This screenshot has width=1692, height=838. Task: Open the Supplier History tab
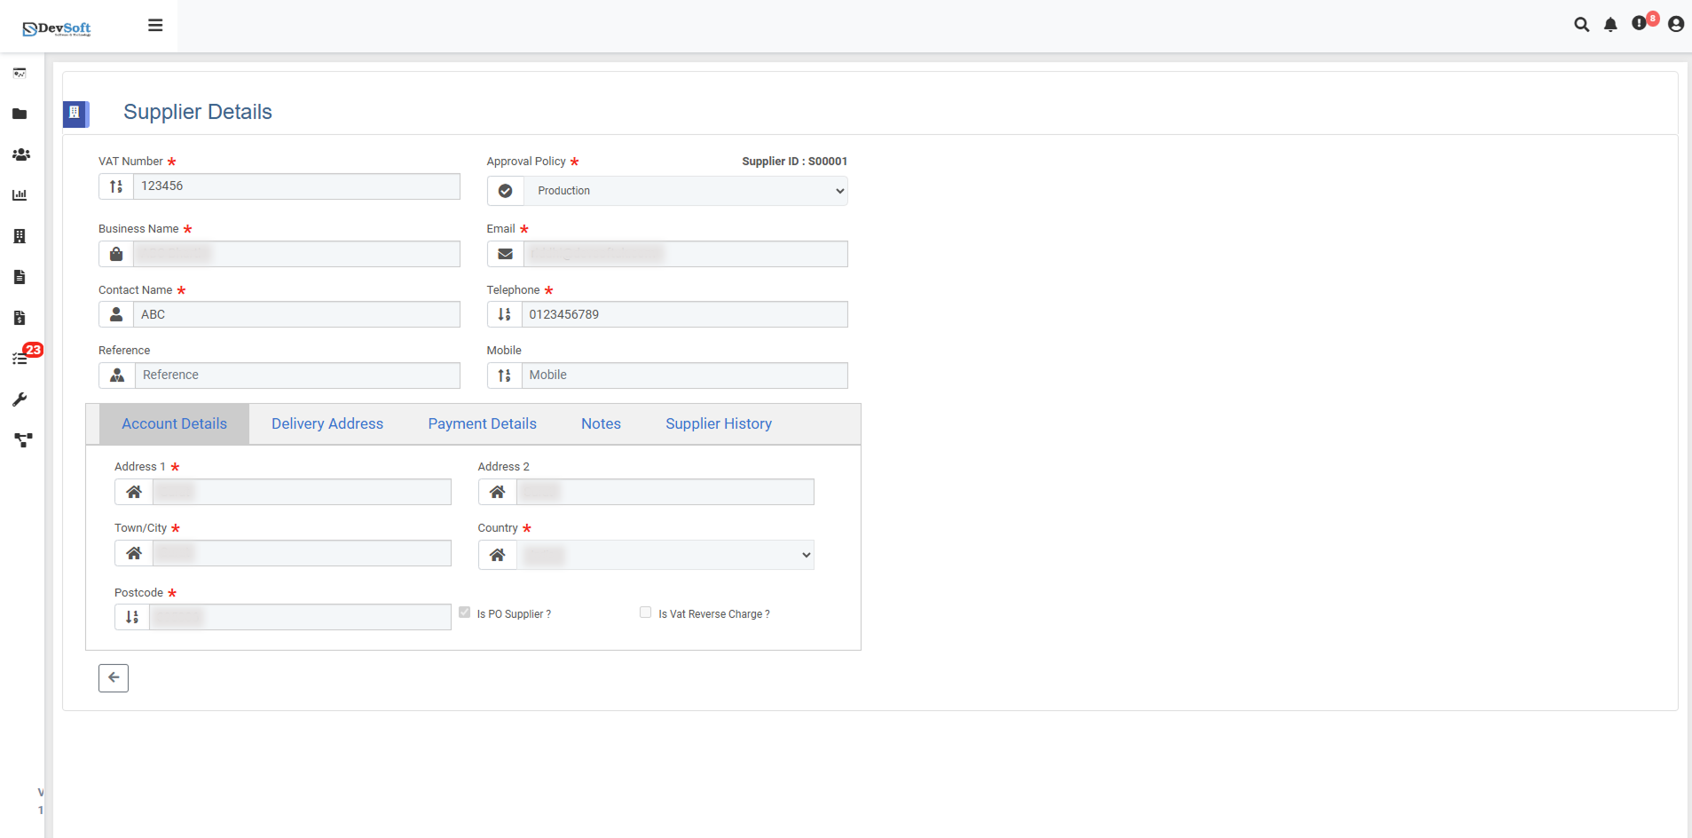point(718,424)
